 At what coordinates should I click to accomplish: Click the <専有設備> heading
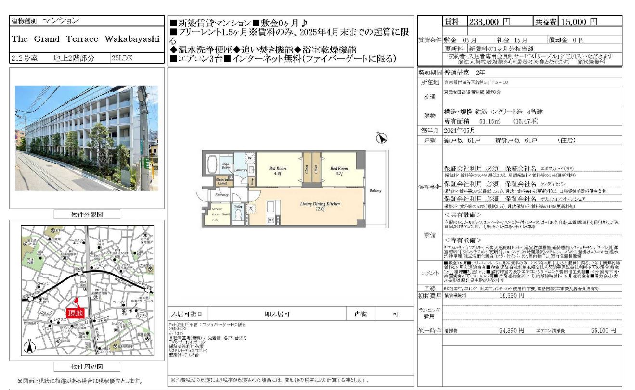point(463,239)
